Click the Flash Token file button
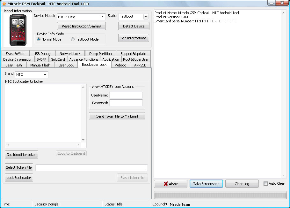The width and height of the screenshot is (290, 208). coord(132,178)
